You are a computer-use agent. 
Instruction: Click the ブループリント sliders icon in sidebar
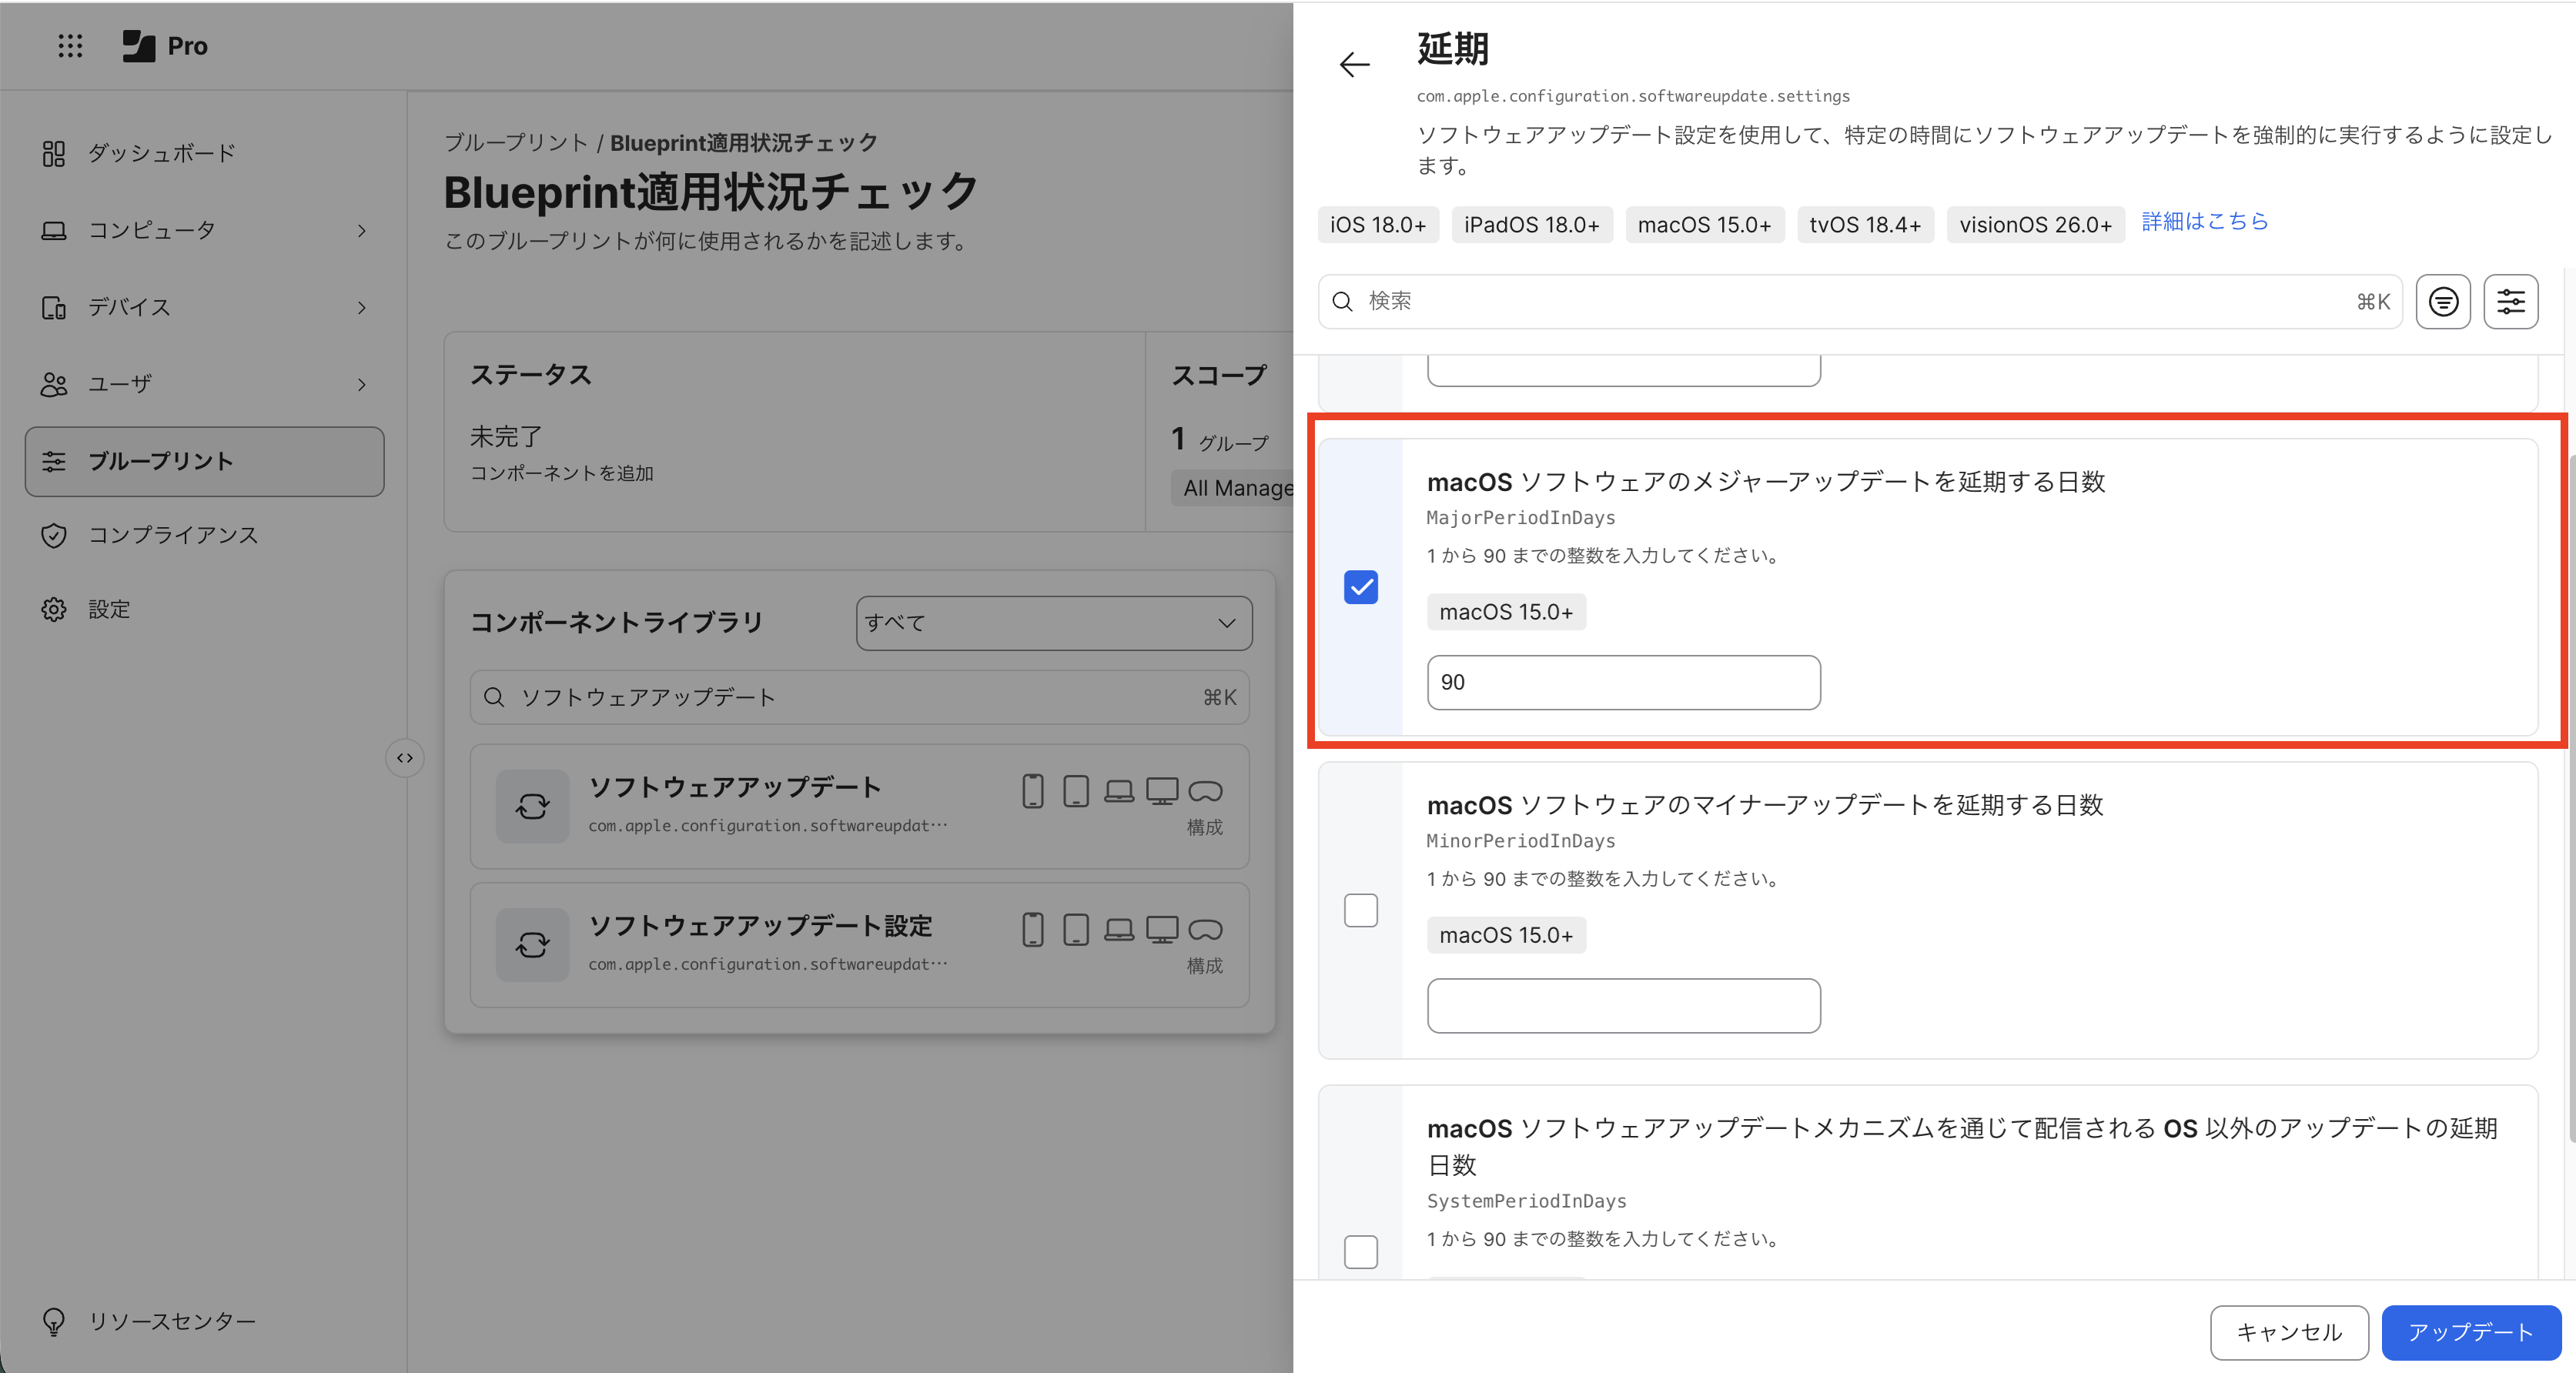pos(54,461)
